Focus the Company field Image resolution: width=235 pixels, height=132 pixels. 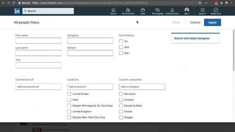coord(90,41)
